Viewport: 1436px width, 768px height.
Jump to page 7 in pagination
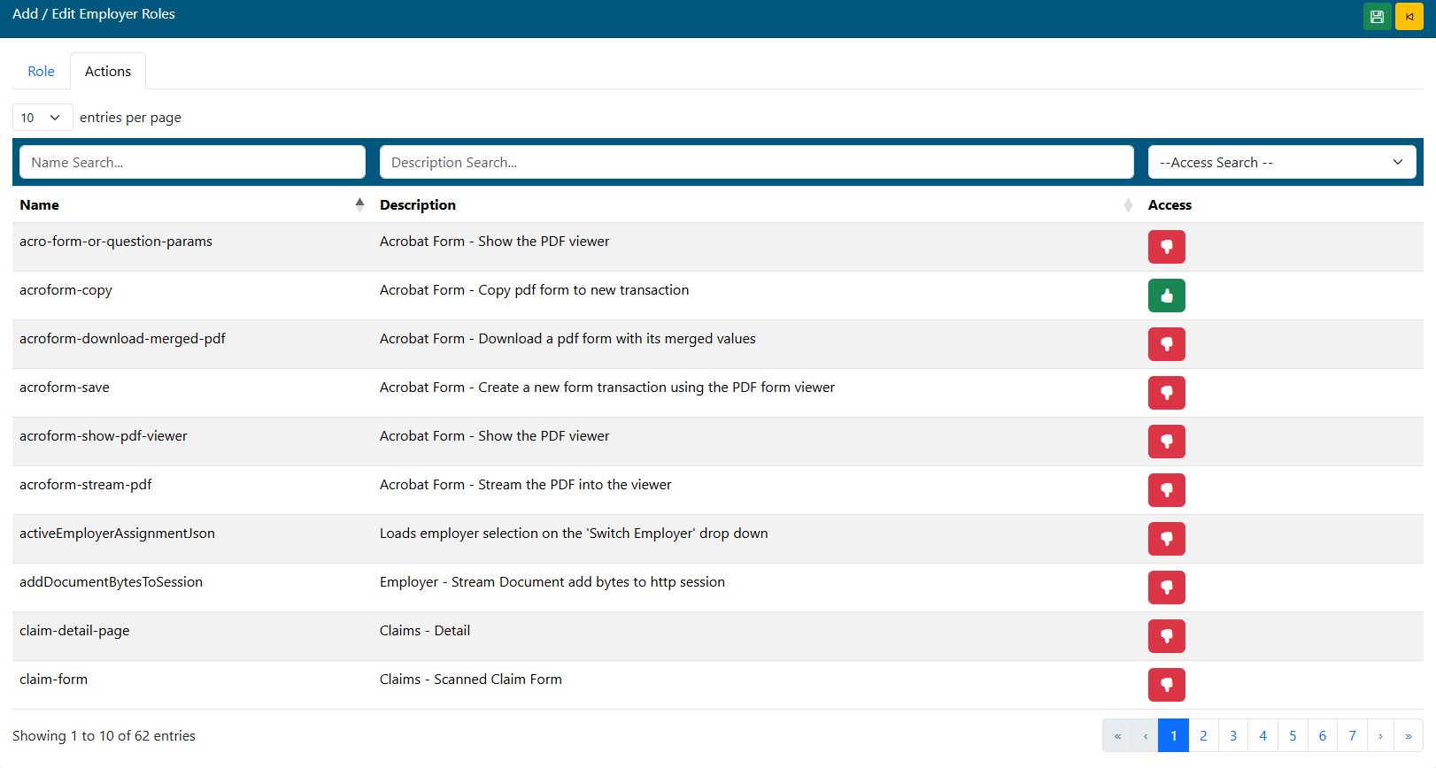point(1352,736)
